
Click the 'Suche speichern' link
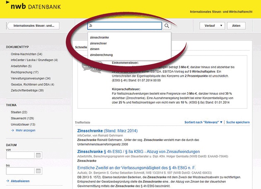tap(238, 122)
